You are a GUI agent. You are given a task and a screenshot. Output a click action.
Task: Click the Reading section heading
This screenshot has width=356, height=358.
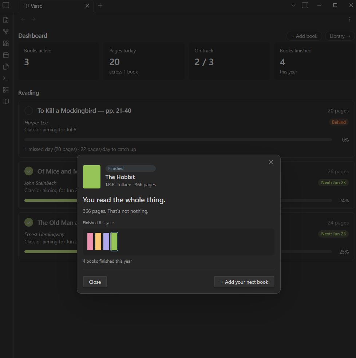[28, 93]
